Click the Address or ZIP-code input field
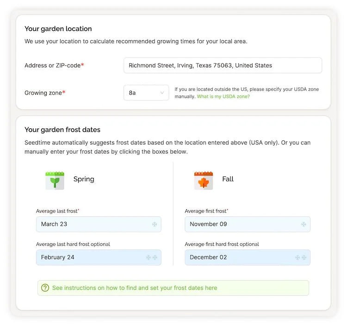 (223, 65)
